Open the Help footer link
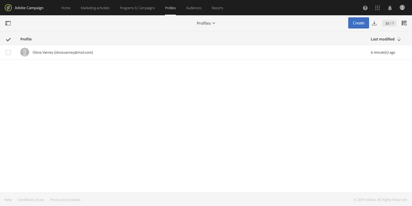This screenshot has height=206, width=412. pyautogui.click(x=8, y=200)
